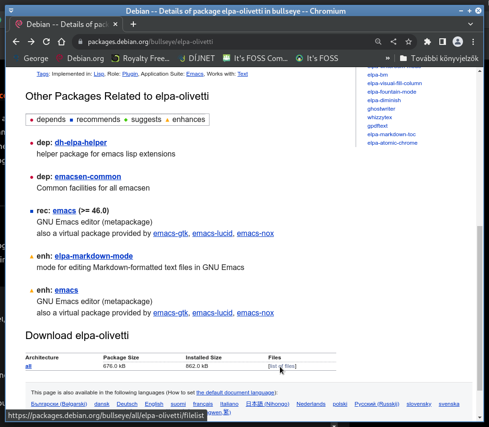This screenshot has height=427, width=489.
Task: Switch page language to français
Action: pyautogui.click(x=203, y=404)
